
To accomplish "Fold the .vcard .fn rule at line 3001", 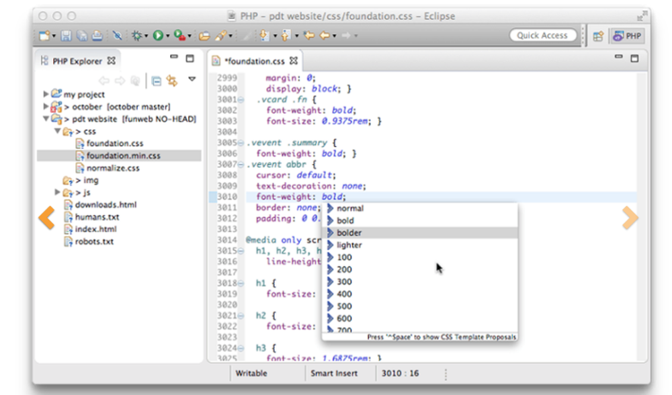I will click(241, 100).
